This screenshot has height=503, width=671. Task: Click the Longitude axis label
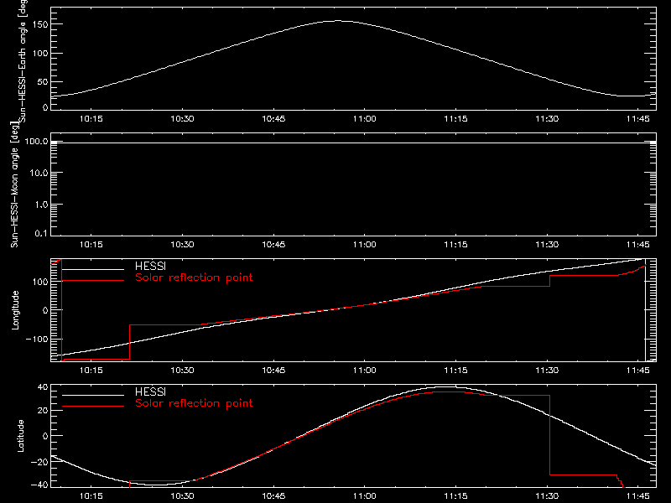pos(15,310)
